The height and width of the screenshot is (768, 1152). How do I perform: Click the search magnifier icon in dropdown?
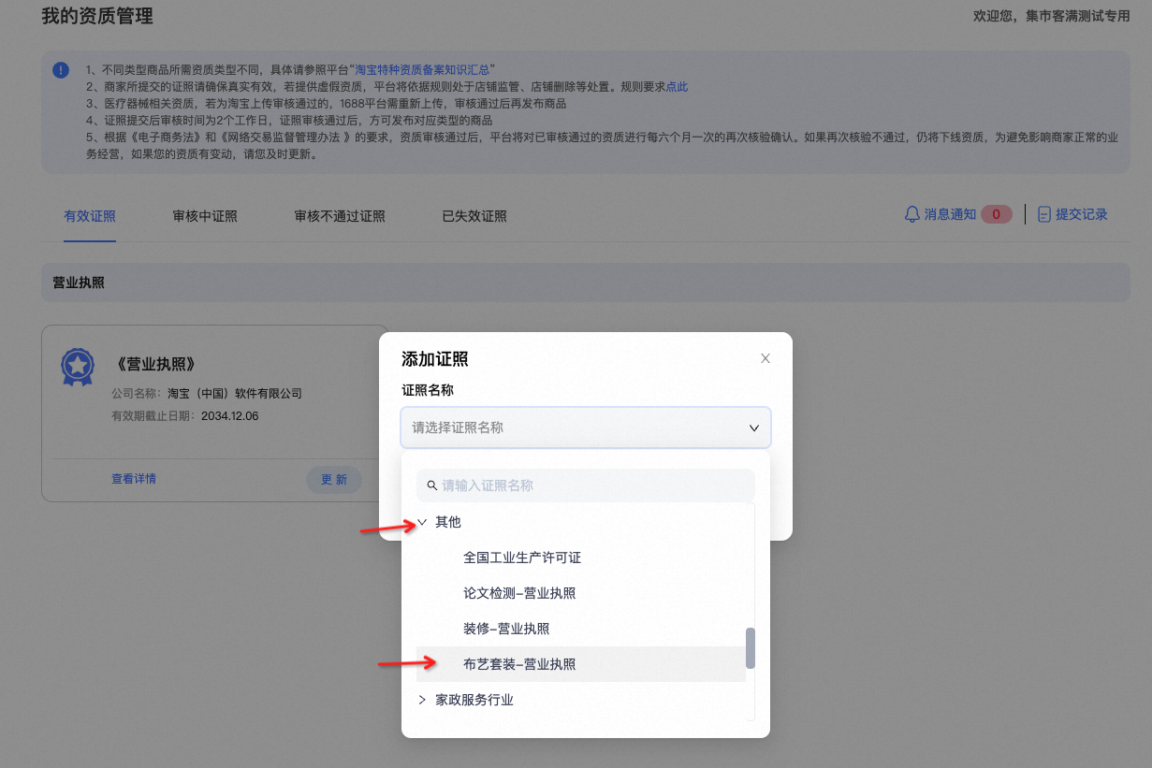coord(431,485)
